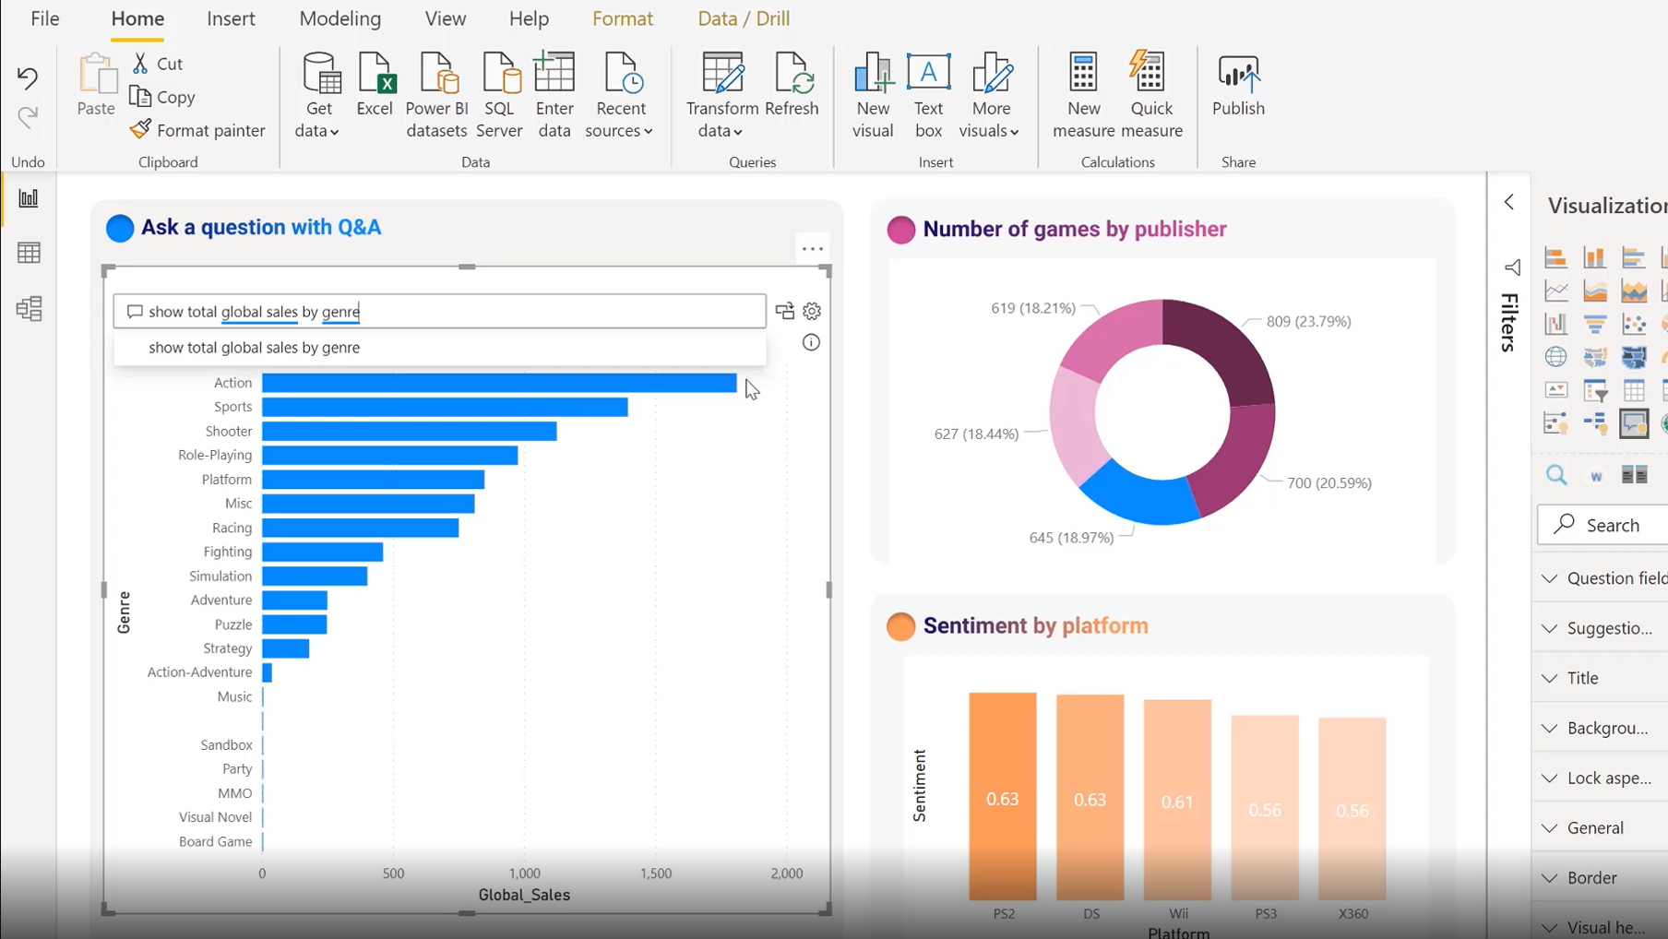This screenshot has height=939, width=1668.
Task: Publish the report
Action: [1238, 85]
